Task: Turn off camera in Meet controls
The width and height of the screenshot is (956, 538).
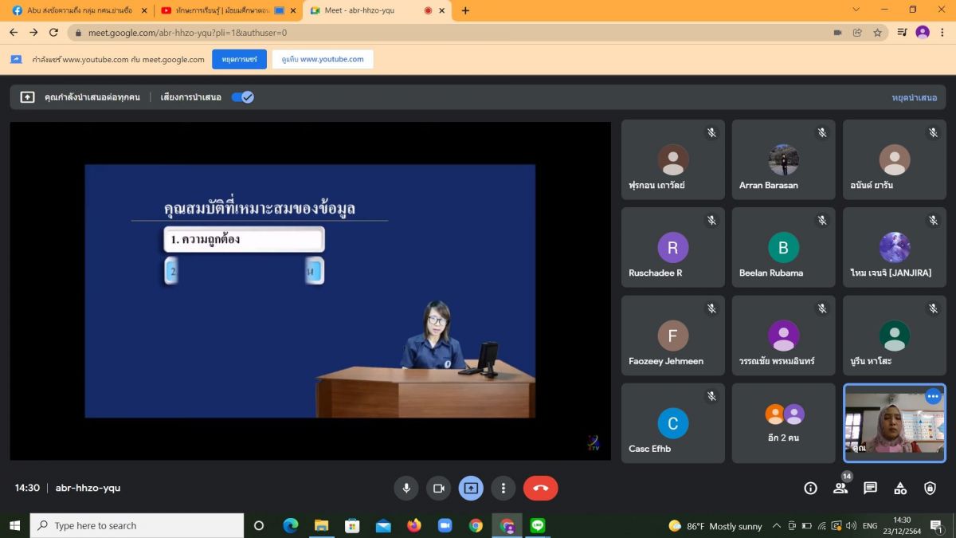Action: pyautogui.click(x=438, y=488)
